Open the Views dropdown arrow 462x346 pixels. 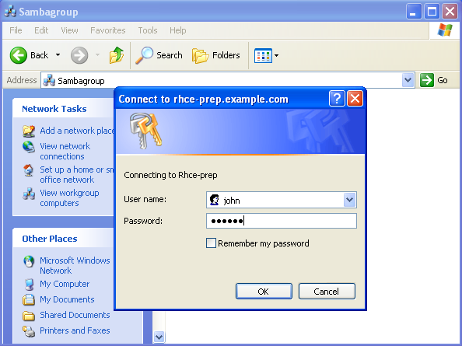click(x=276, y=55)
